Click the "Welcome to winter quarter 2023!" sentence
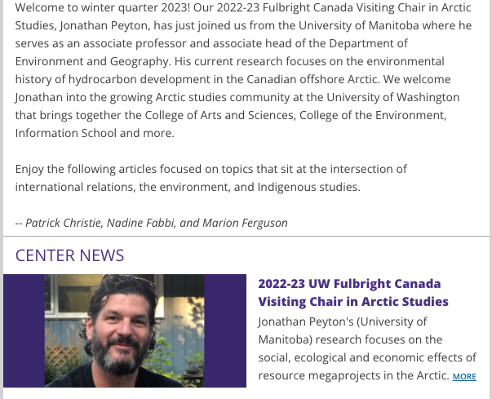 [103, 7]
